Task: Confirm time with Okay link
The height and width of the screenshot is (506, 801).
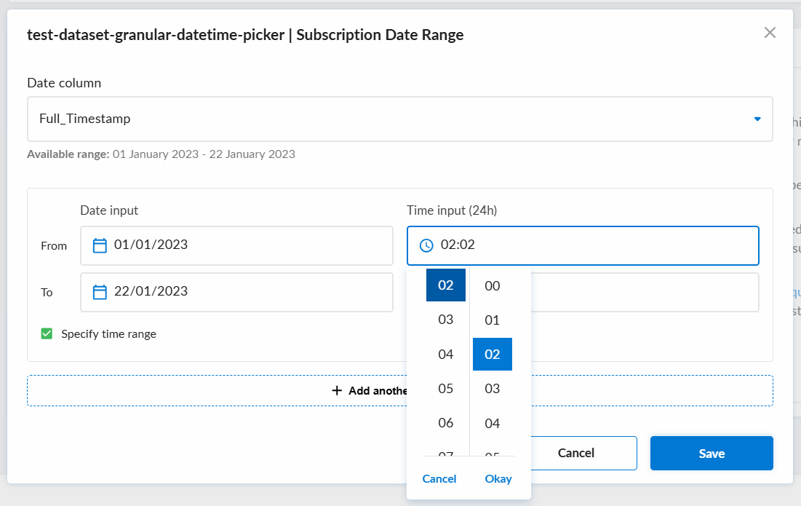Action: tap(498, 479)
